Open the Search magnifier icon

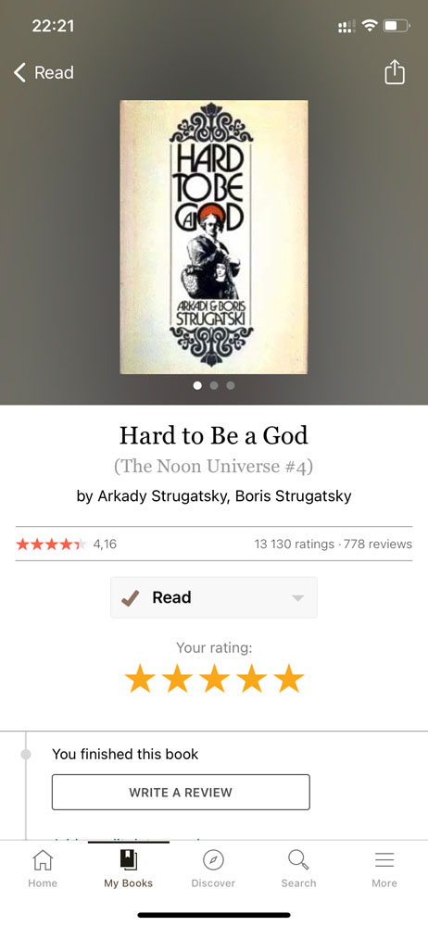point(298,860)
